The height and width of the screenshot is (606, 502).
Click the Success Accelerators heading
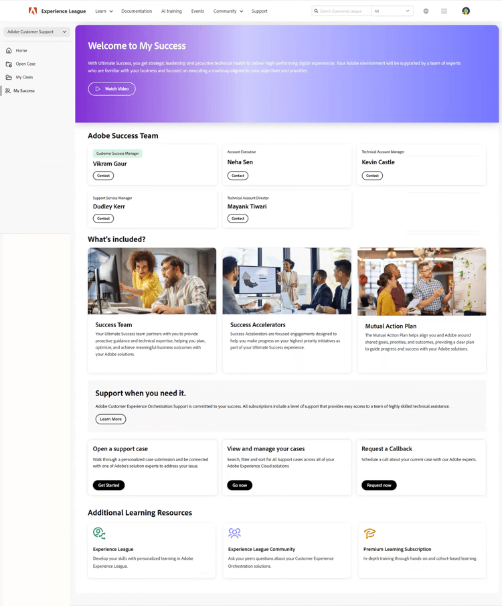point(258,325)
